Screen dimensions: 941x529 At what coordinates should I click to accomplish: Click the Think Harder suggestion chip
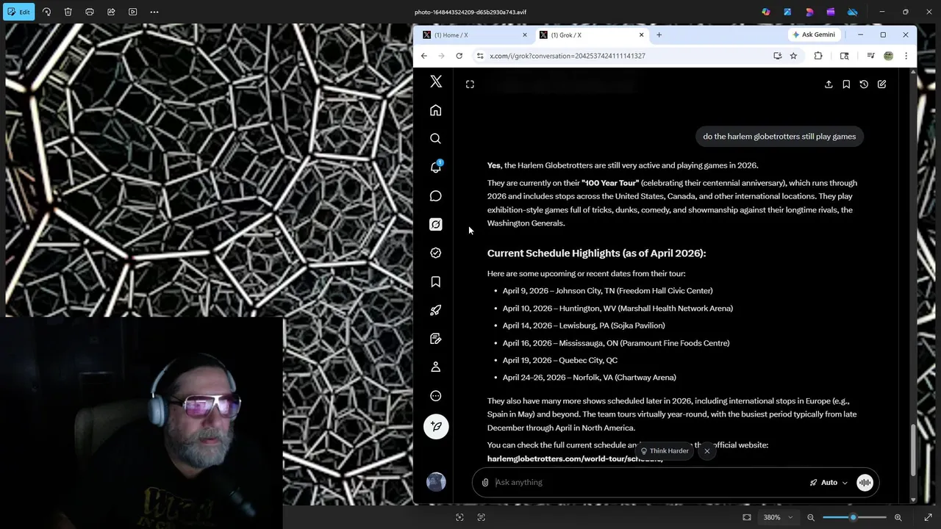point(664,451)
